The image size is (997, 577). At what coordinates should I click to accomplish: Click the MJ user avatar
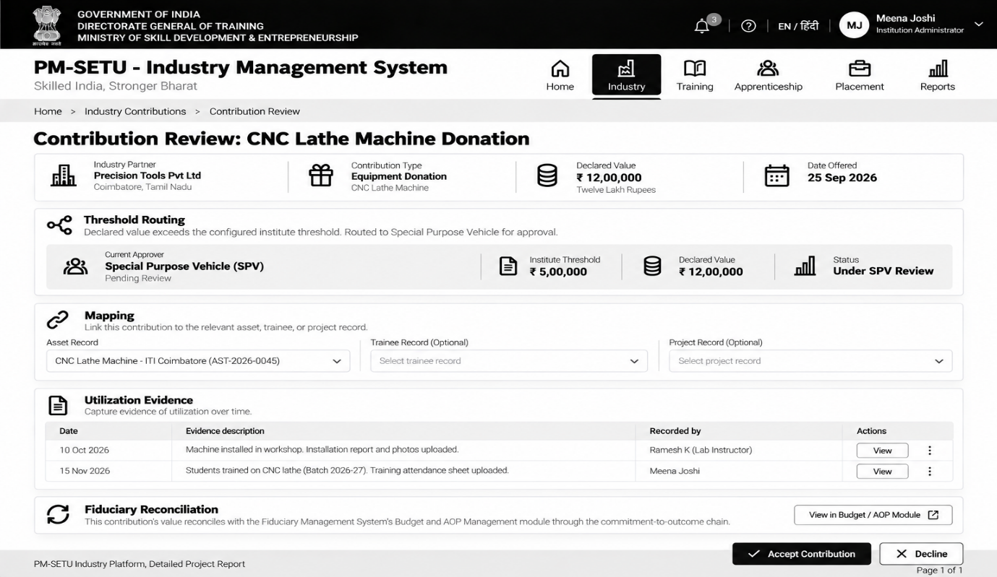(x=853, y=26)
